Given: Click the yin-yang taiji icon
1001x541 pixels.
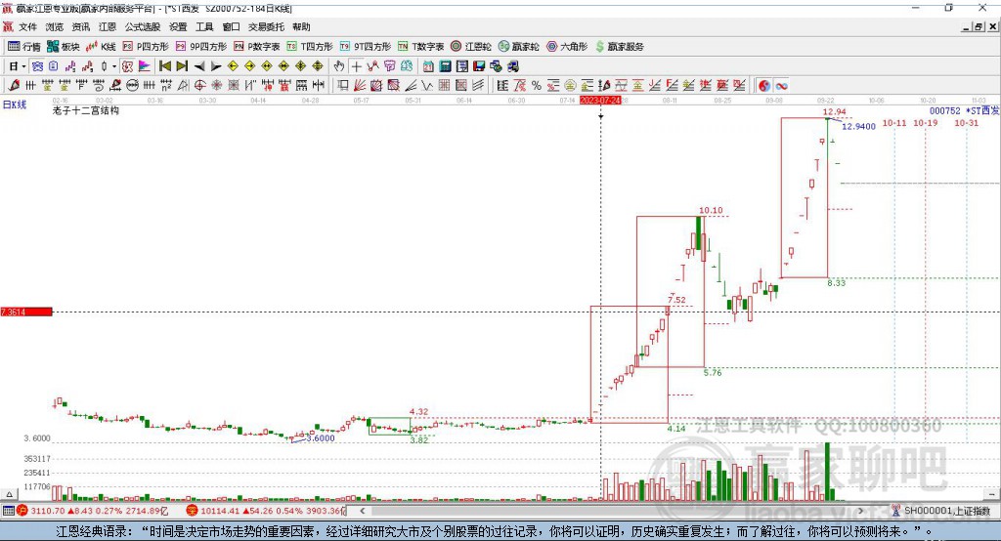Looking at the screenshot, I should pos(764,86).
